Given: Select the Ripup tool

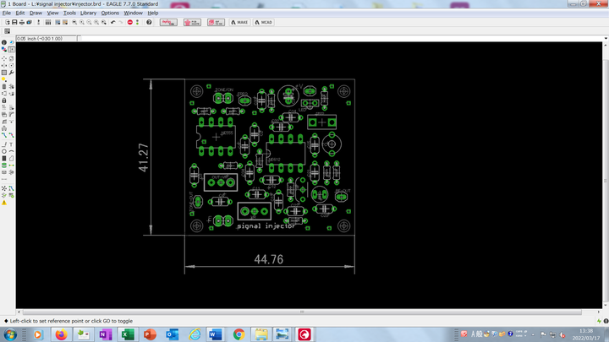Looking at the screenshot, I should [x=12, y=135].
